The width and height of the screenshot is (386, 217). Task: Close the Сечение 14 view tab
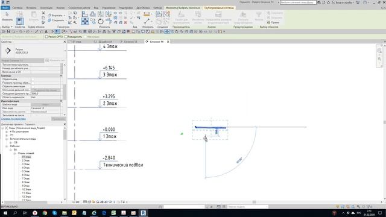[168, 42]
